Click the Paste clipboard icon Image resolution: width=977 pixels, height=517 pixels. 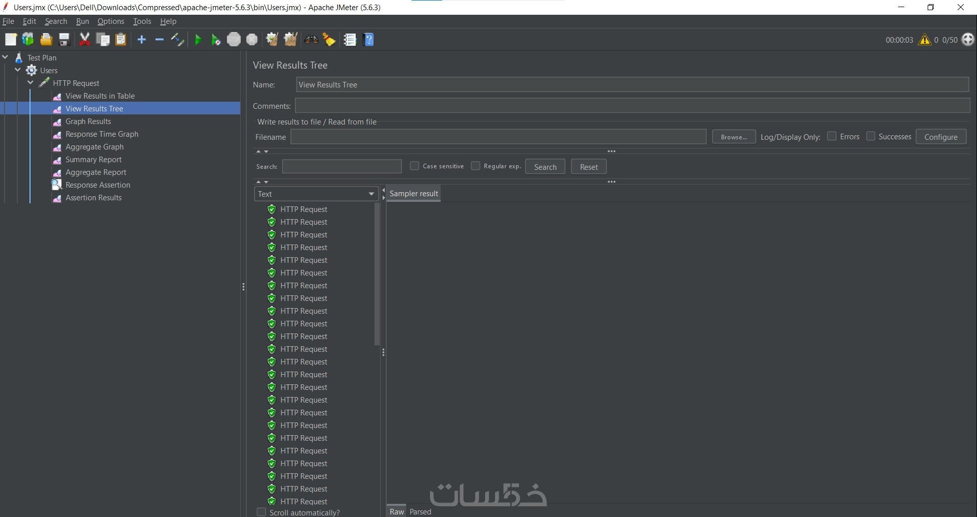coord(121,40)
